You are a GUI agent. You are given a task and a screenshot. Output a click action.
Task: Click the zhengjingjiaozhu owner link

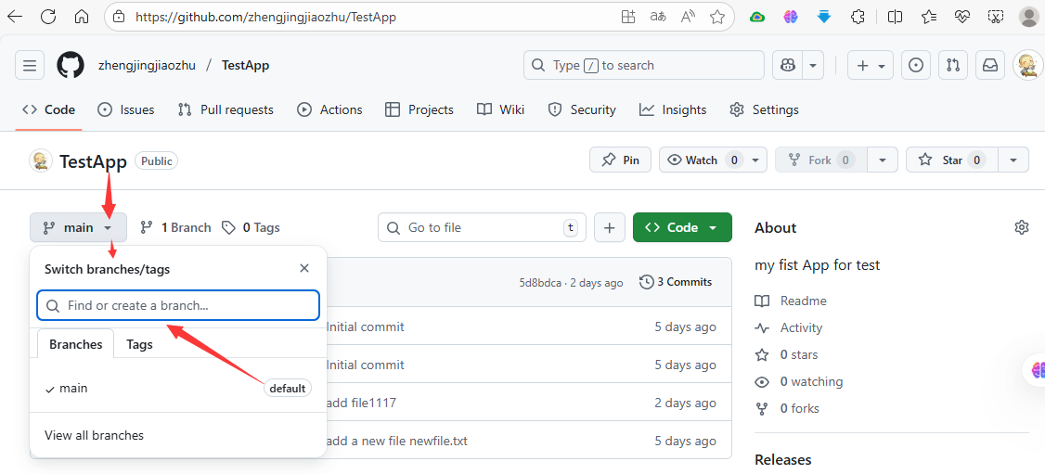(x=148, y=65)
